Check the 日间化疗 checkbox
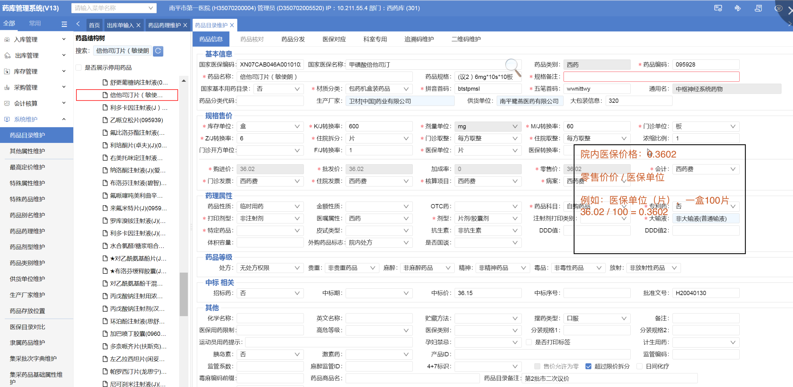The height and width of the screenshot is (387, 793). tap(639, 366)
